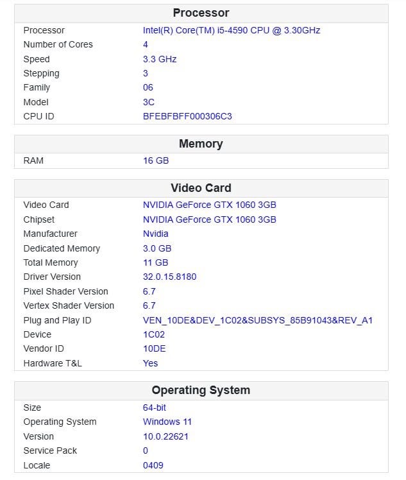Click the Video Card section header
Image resolution: width=406 pixels, height=480 pixels.
(201, 188)
